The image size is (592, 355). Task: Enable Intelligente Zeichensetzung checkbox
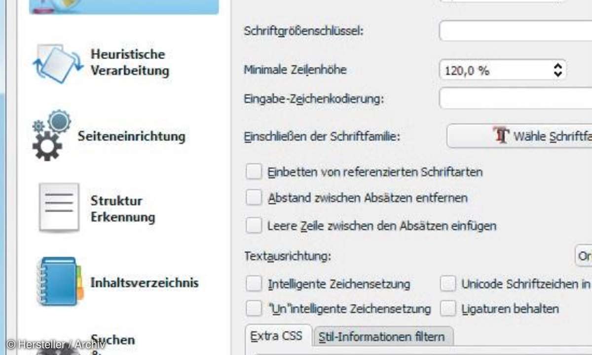254,284
